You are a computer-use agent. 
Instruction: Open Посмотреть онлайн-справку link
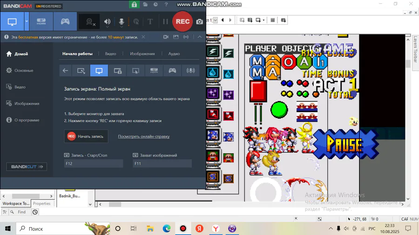click(x=144, y=137)
